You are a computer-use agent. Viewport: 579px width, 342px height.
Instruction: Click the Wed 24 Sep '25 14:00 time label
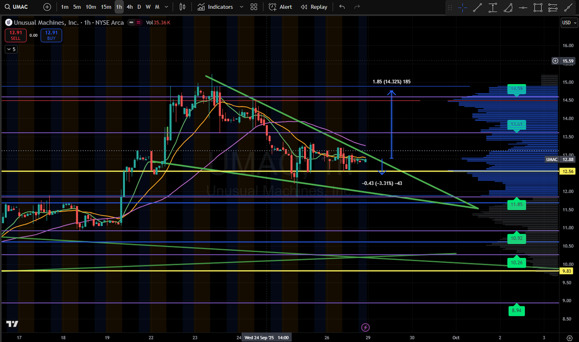pyautogui.click(x=267, y=337)
